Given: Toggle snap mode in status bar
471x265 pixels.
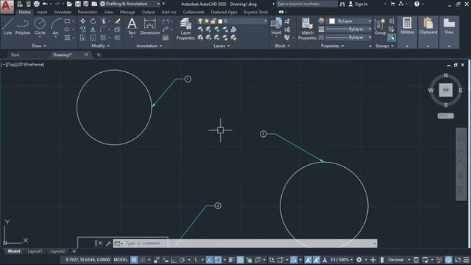Looking at the screenshot, I should [x=142, y=260].
